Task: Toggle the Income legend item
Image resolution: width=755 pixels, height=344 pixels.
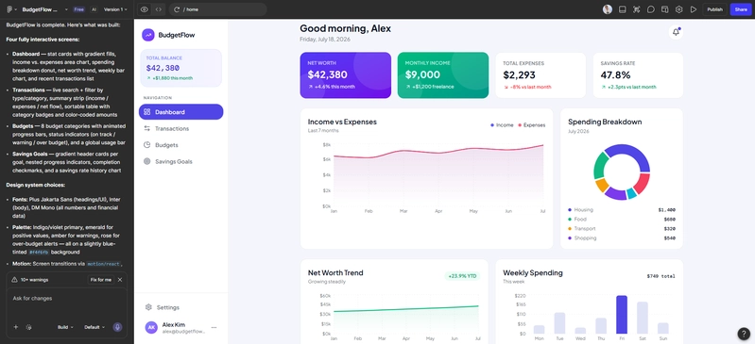Action: tap(502, 125)
